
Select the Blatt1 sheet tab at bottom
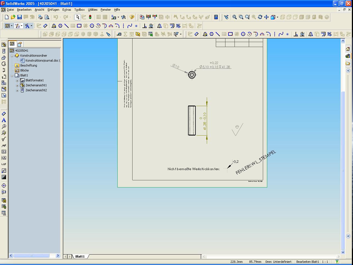coord(80,256)
